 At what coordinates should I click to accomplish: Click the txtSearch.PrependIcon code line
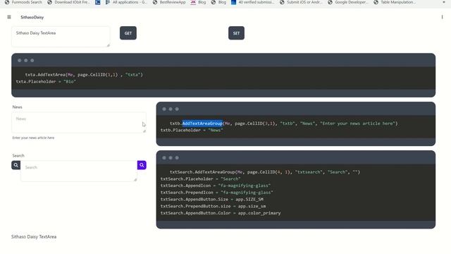click(217, 193)
